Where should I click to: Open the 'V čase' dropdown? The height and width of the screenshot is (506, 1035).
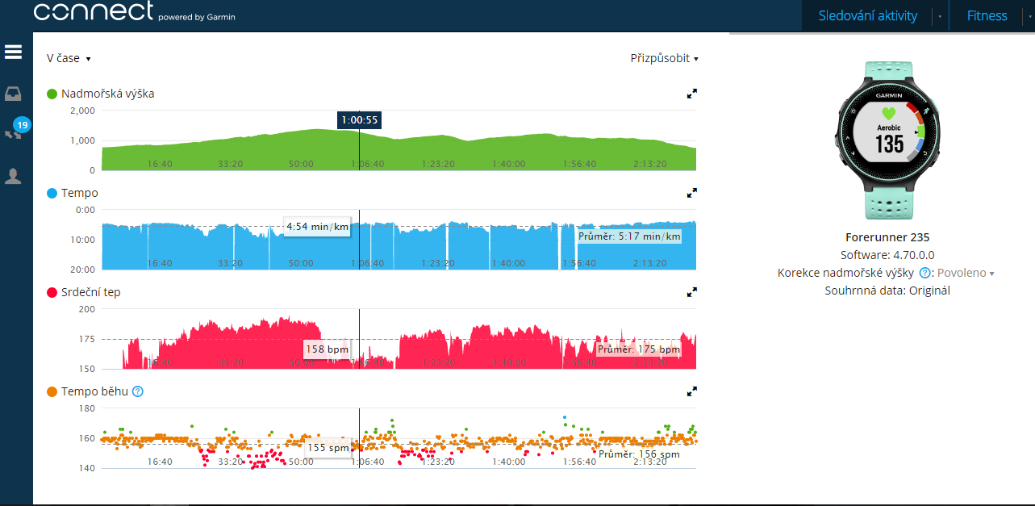(x=69, y=58)
